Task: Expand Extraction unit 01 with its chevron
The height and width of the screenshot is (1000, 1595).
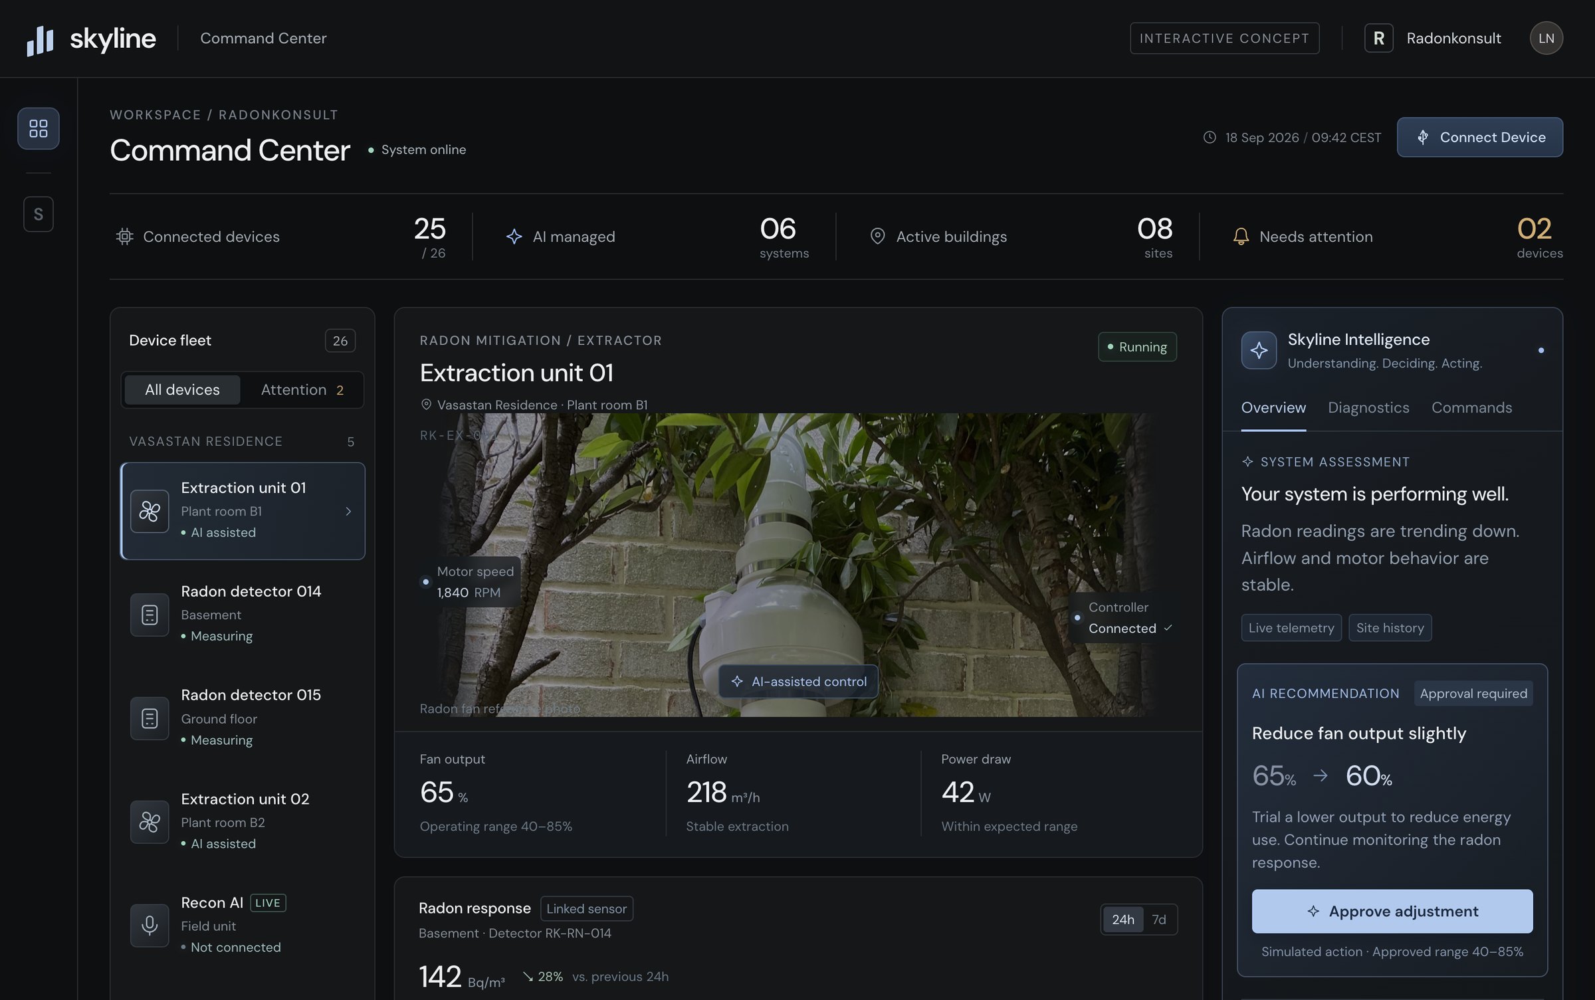Action: tap(348, 511)
